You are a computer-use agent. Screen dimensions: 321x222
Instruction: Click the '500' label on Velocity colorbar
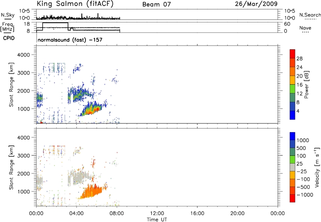[x=301, y=148]
